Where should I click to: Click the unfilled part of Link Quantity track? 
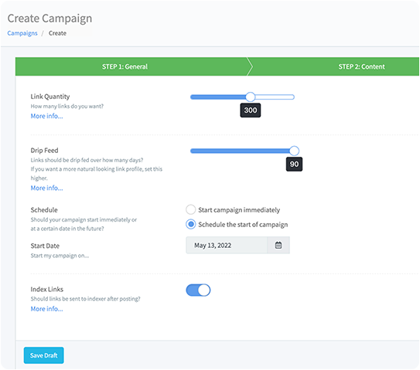[275, 97]
